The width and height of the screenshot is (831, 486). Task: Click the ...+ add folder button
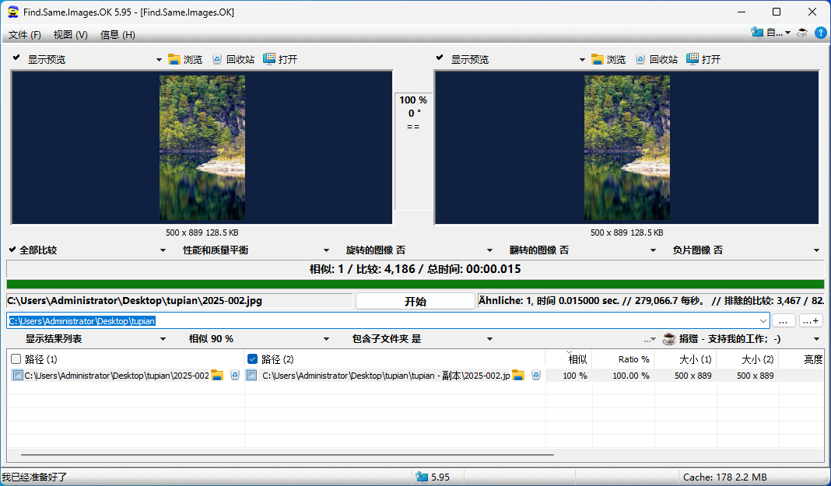click(x=810, y=321)
